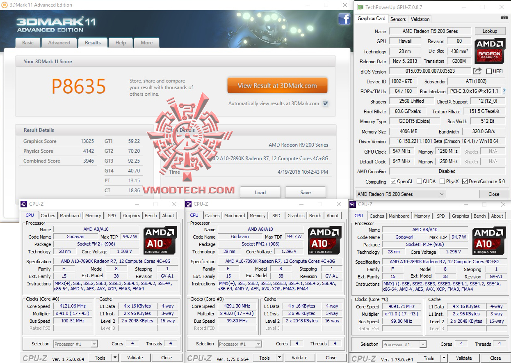The width and height of the screenshot is (511, 363).
Task: Click Validate in middle CPU-Z
Action: coord(299,358)
